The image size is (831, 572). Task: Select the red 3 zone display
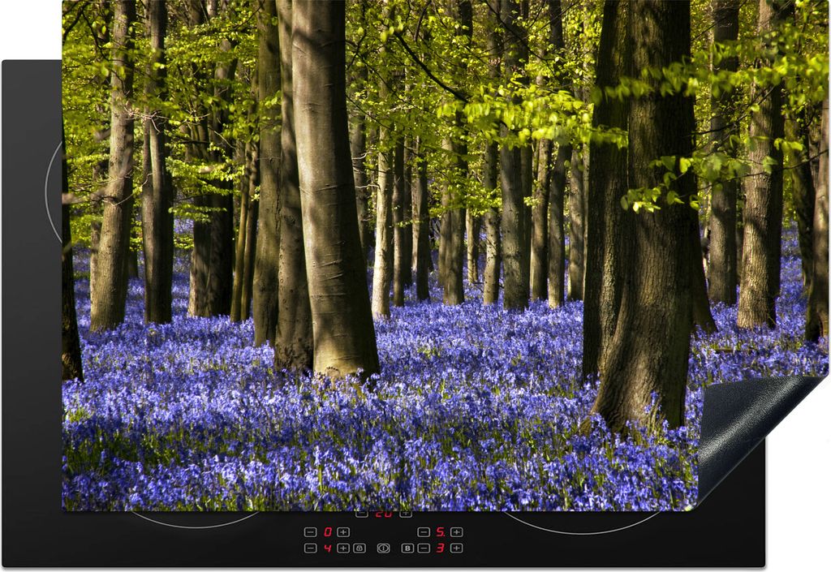441,548
